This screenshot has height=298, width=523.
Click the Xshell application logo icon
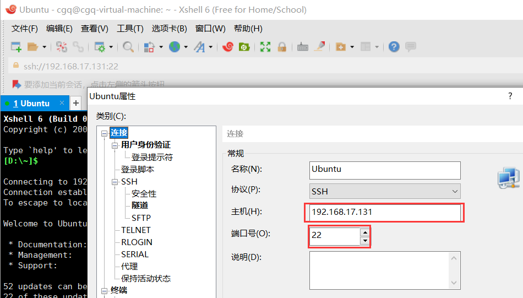coord(10,9)
